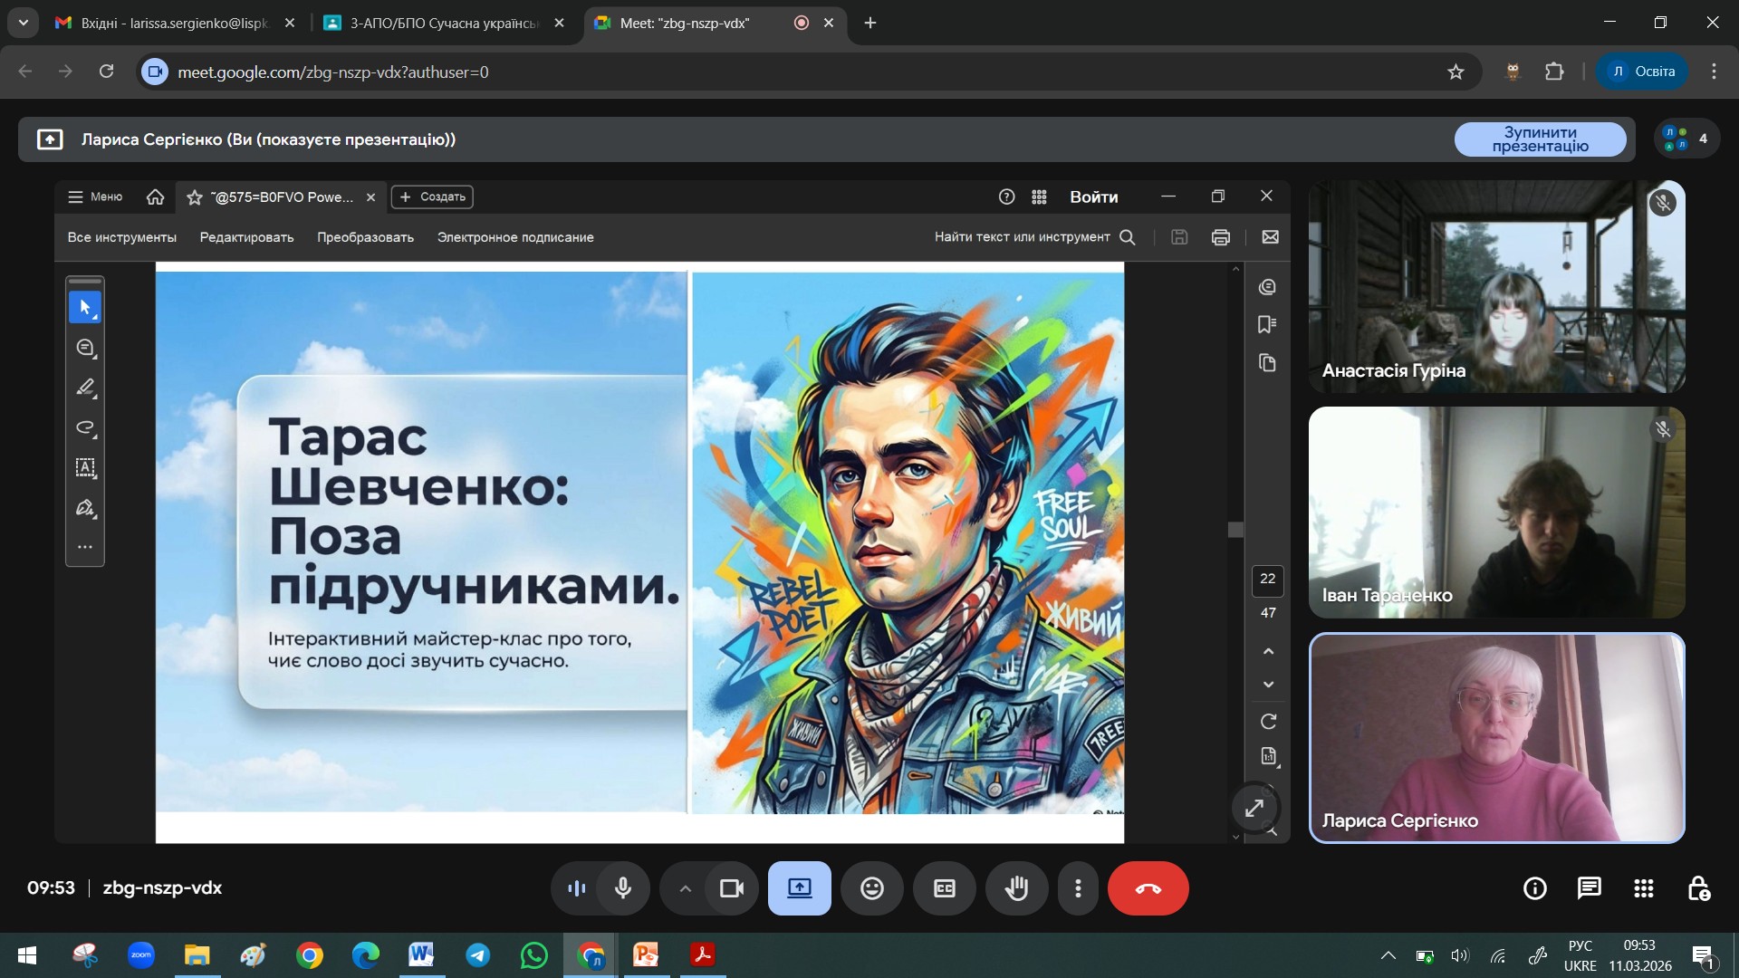Expand audio video settings chevron
Viewport: 1739px width, 978px height.
686,888
